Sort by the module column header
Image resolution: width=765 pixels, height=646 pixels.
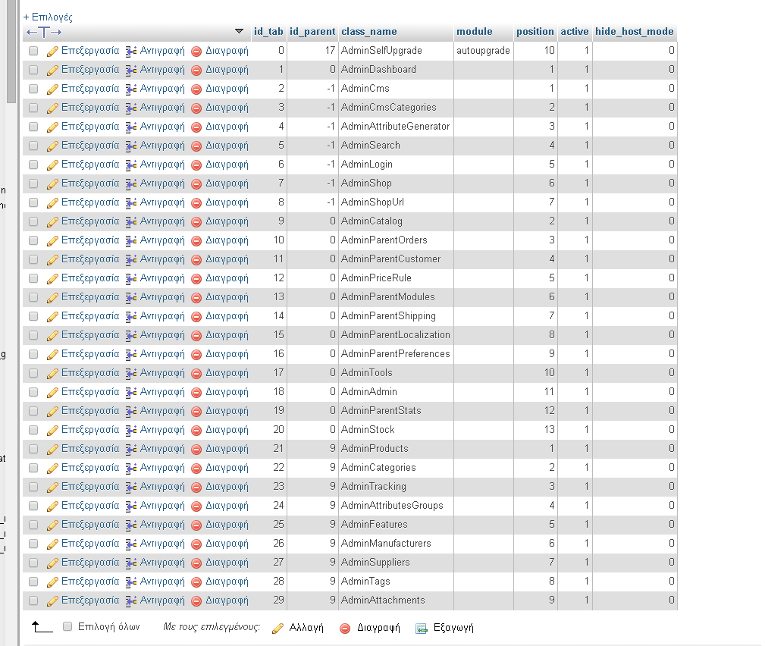[474, 32]
